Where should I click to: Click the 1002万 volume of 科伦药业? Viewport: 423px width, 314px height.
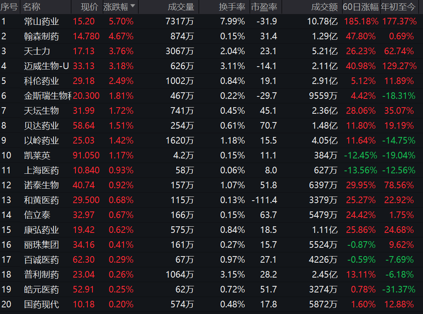pyautogui.click(x=180, y=81)
